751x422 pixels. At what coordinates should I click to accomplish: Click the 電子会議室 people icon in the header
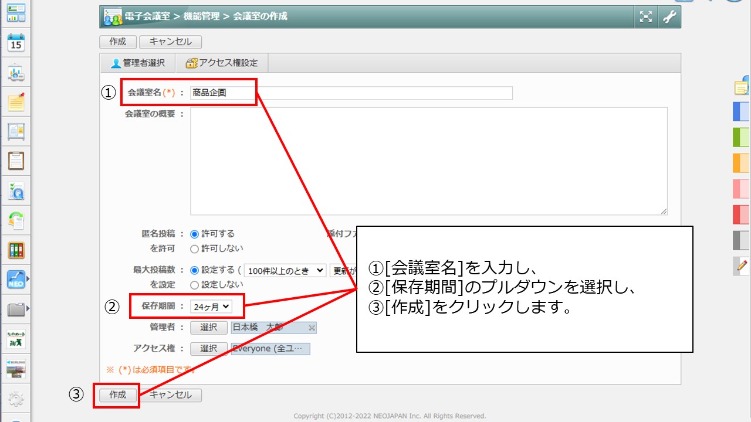click(112, 17)
